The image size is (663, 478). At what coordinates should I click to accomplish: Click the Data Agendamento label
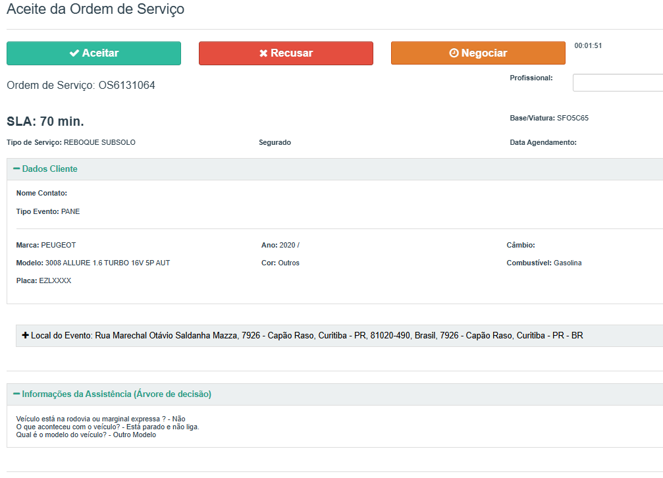pyautogui.click(x=543, y=142)
